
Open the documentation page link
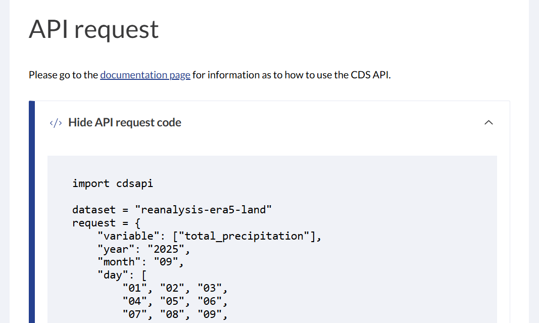[x=145, y=74]
